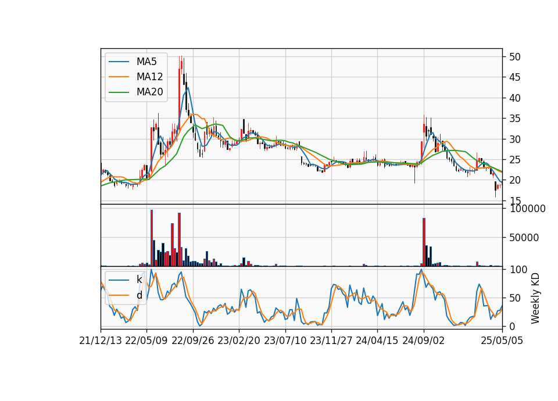The width and height of the screenshot is (558, 401).
Task: Click the 21/12/13 date axis label
Action: click(101, 341)
